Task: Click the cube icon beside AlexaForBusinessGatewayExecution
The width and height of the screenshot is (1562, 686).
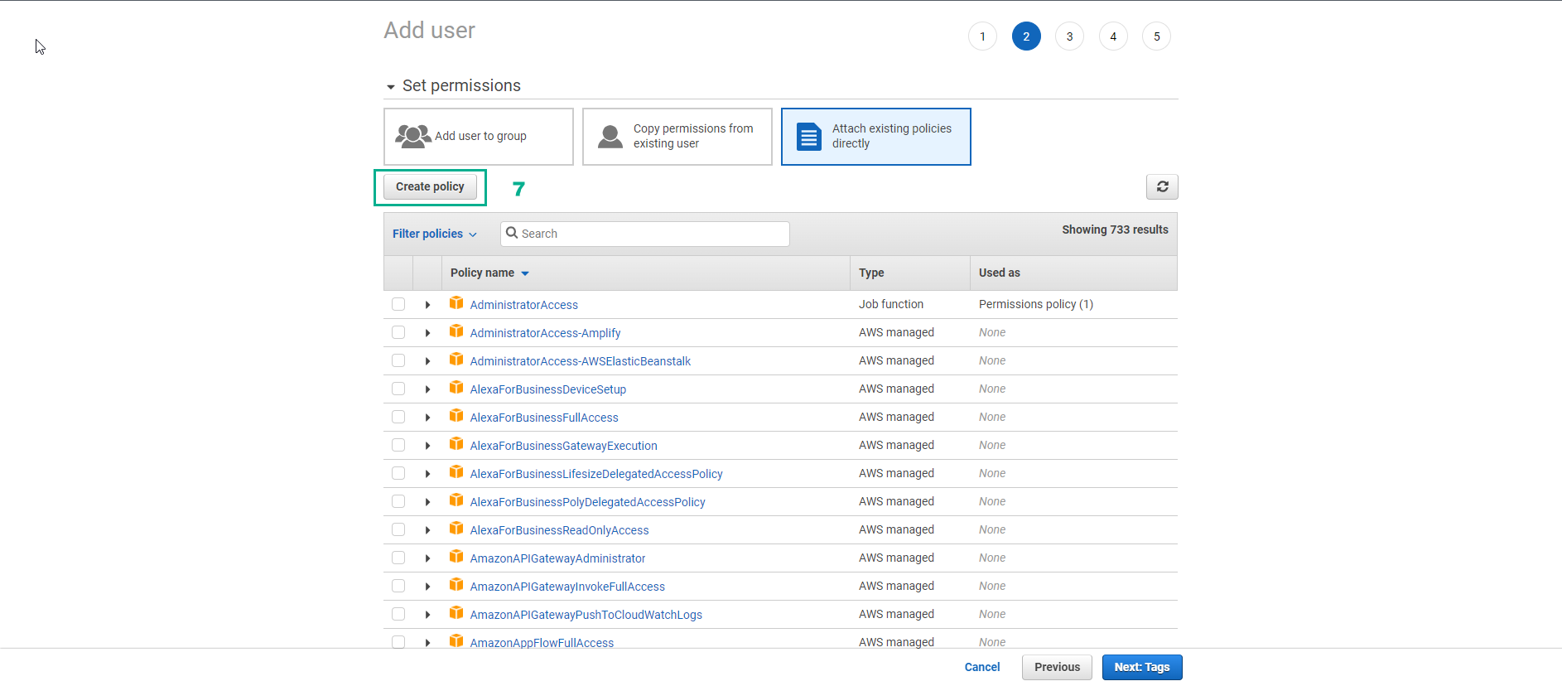Action: 456,444
